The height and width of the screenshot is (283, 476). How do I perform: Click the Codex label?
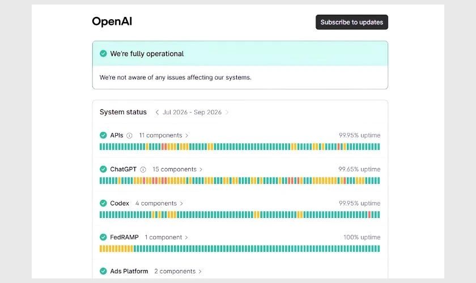coord(120,203)
